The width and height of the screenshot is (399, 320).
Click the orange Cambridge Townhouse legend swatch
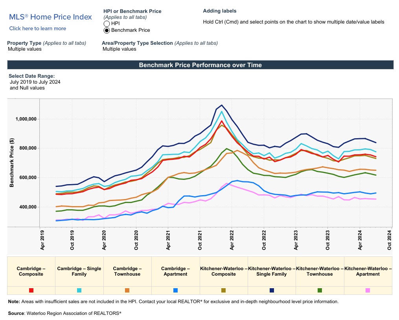pos(127,290)
